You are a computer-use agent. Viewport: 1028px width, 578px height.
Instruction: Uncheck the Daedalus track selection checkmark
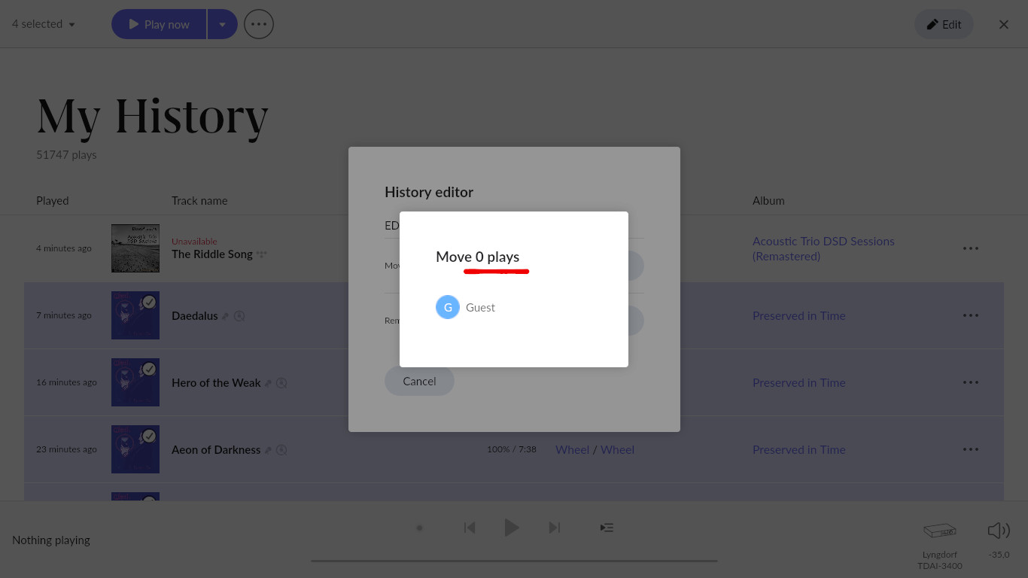(x=149, y=302)
